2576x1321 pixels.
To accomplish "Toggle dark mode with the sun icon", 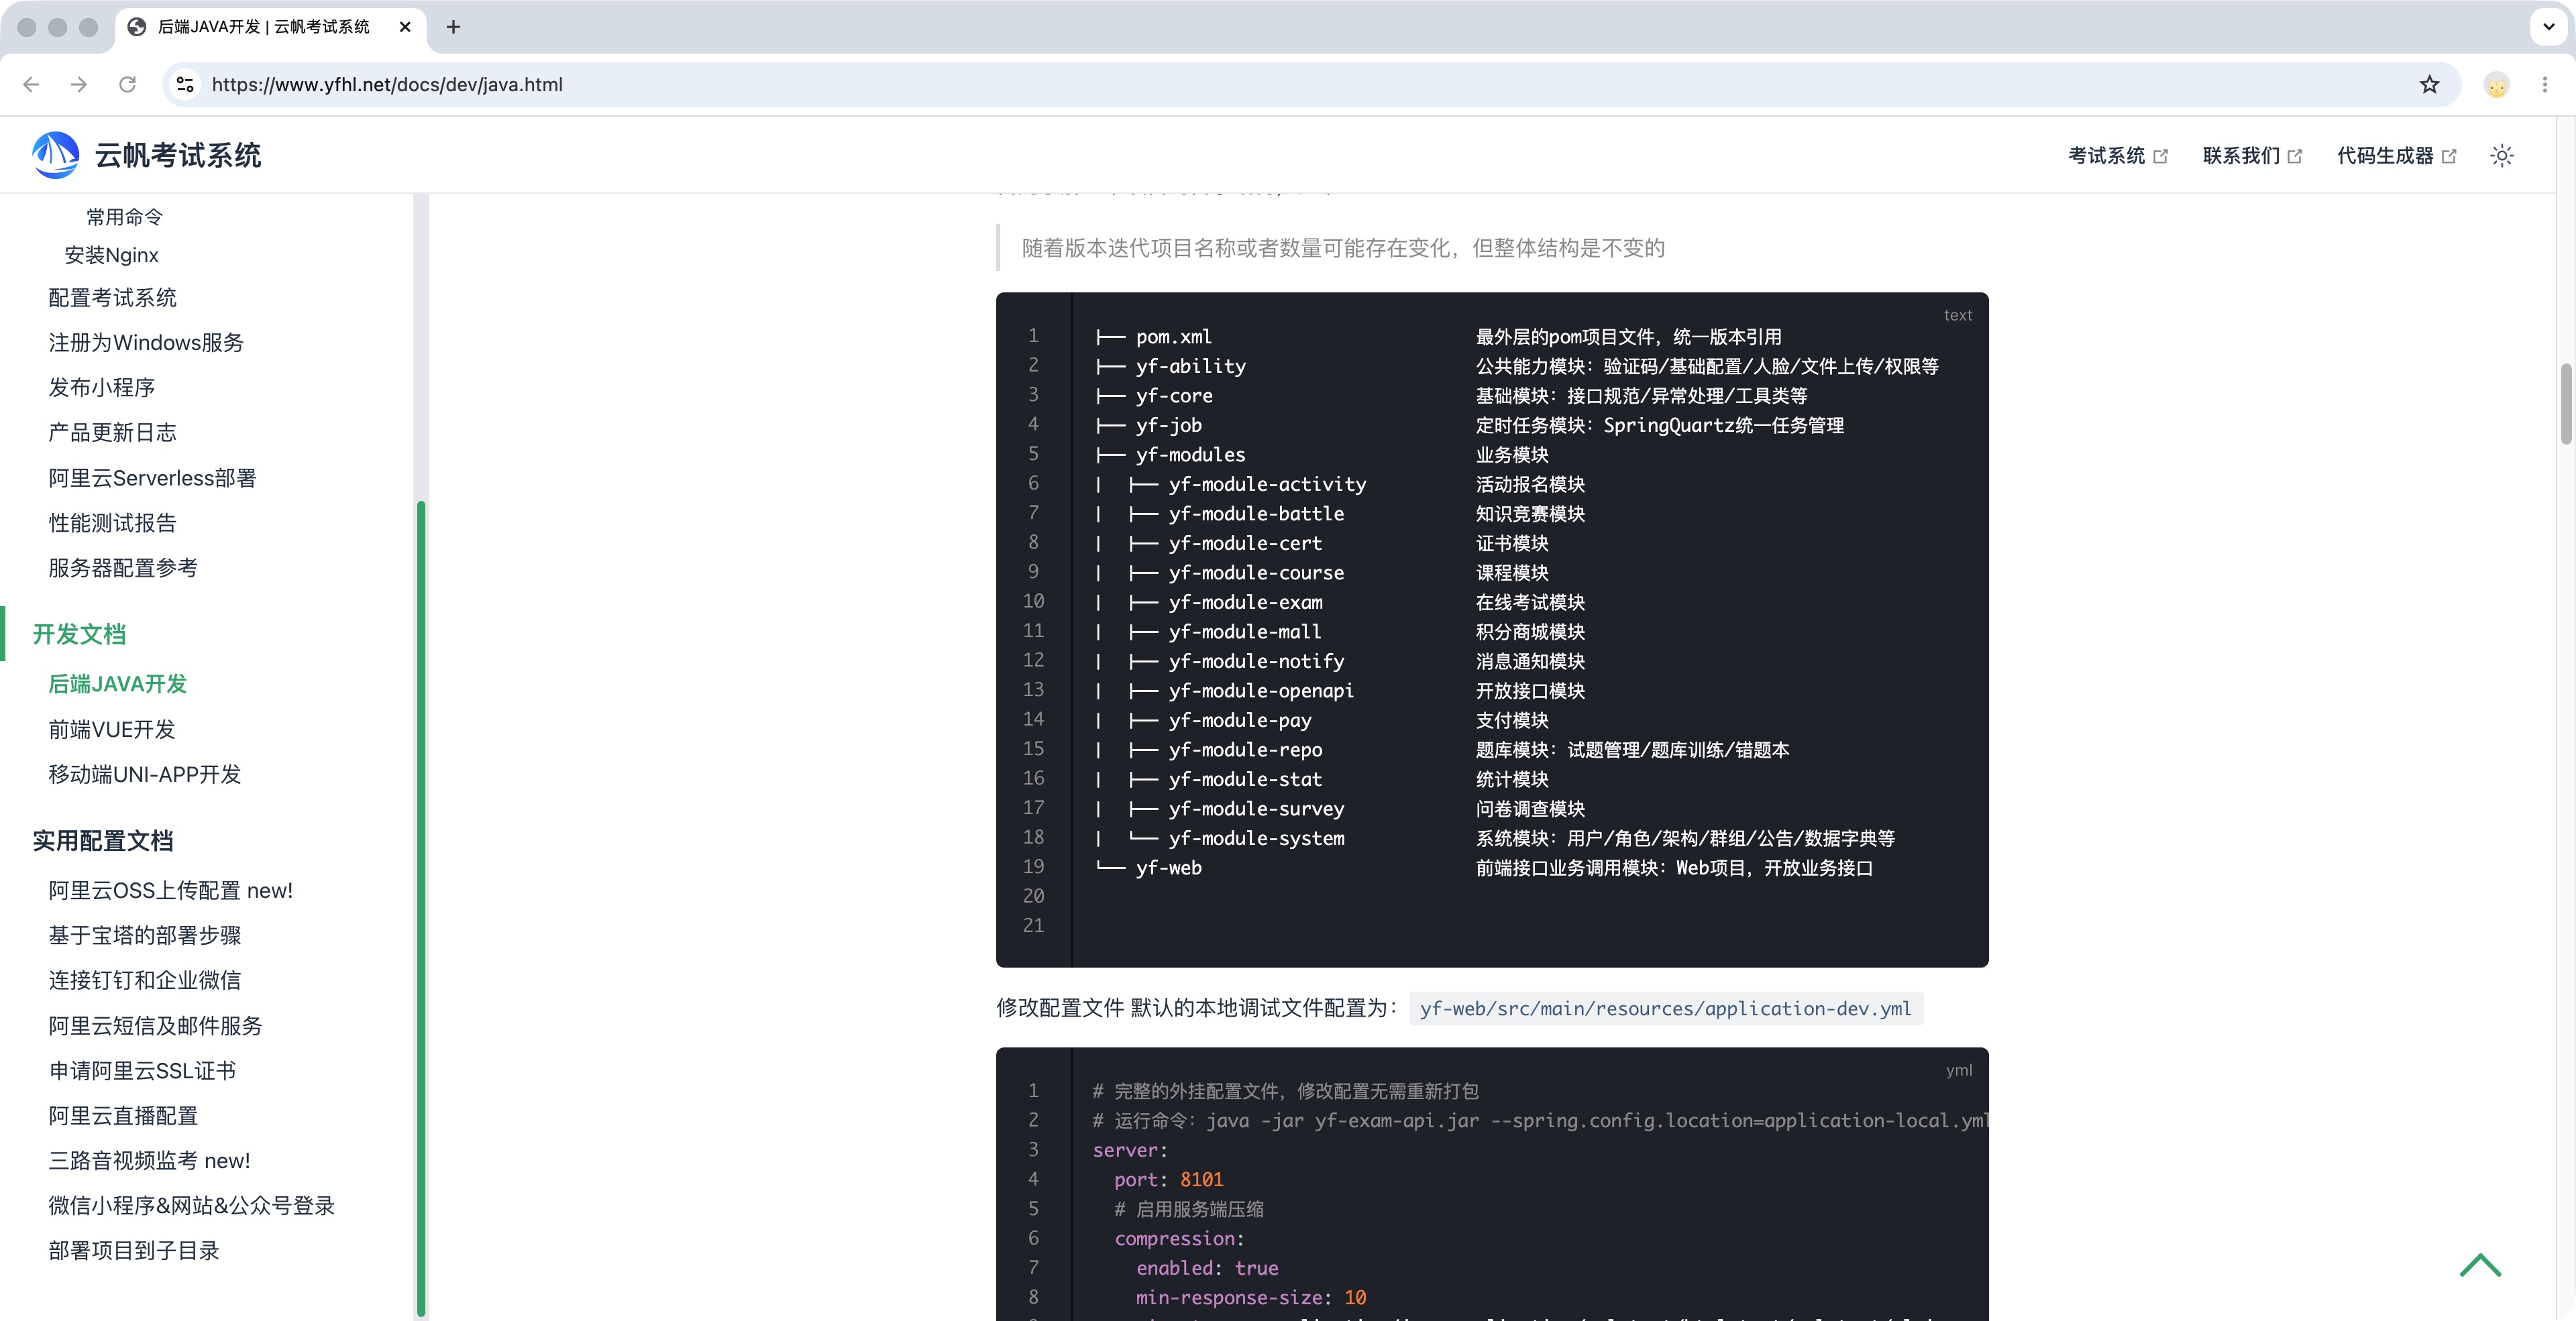I will (2501, 155).
